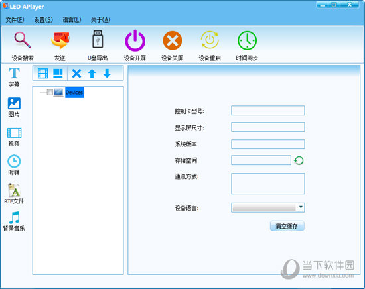Click the 通讯方式 text area

(x=267, y=184)
